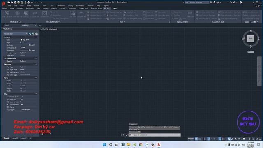Click the Toggle PICKADD icon in Properties panel
The image size is (263, 148).
[x=30, y=34]
